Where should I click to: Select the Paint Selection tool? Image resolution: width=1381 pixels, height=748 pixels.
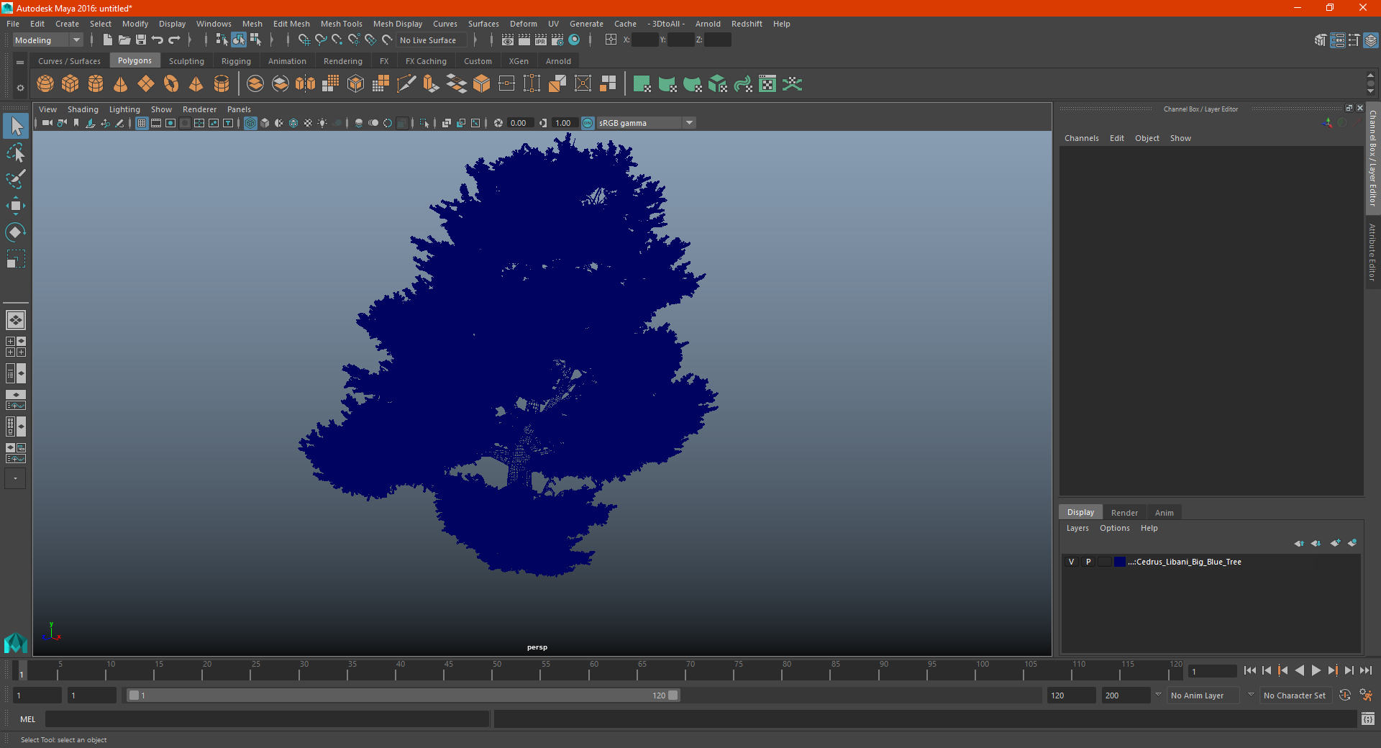(15, 179)
